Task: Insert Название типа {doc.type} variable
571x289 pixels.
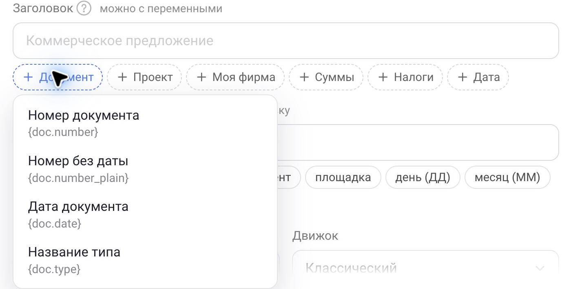Action: pyautogui.click(x=145, y=260)
